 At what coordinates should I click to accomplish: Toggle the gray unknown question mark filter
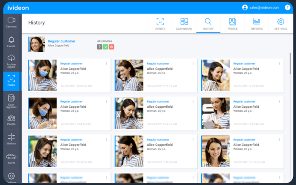[100, 47]
